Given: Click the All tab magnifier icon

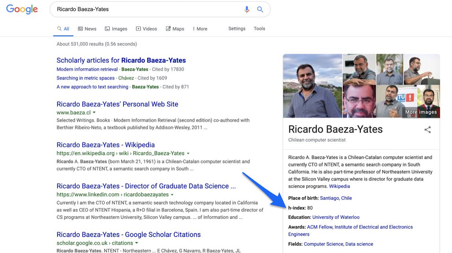Looking at the screenshot, I should coord(59,29).
